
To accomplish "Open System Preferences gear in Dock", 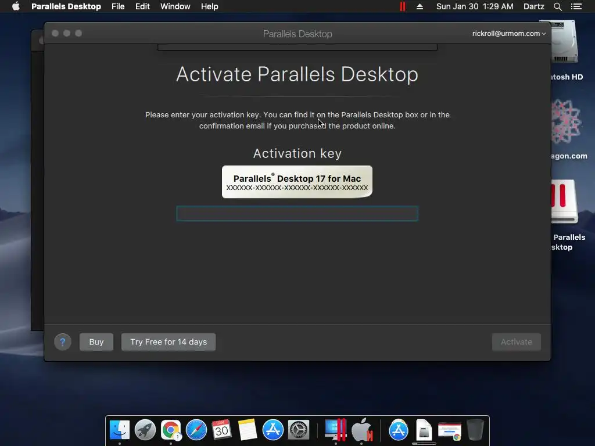I will point(299,430).
